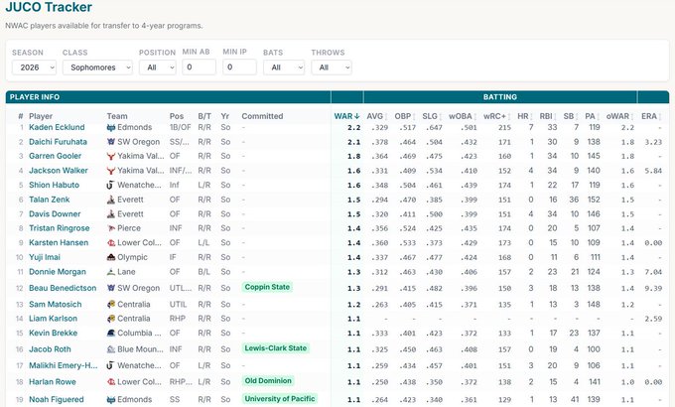Viewport: 675px width, 407px height.
Task: Sort table by wRC+ column
Action: pyautogui.click(x=496, y=116)
